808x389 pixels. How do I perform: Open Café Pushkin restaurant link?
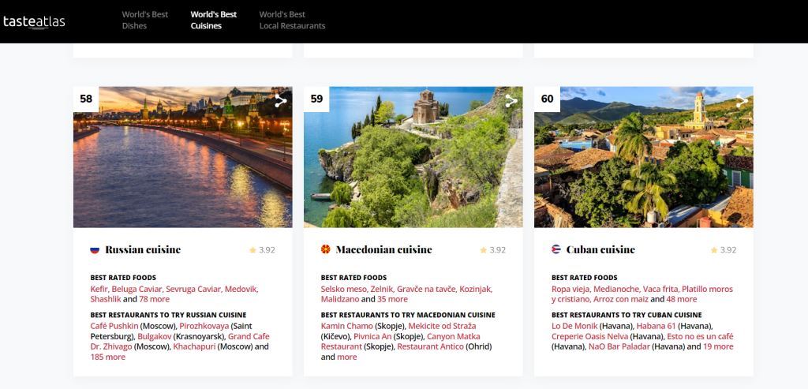pos(114,326)
